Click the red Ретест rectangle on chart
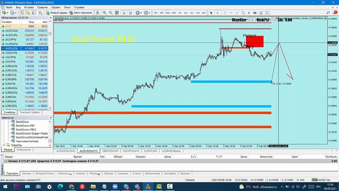Image resolution: width=339 pixels, height=191 pixels. tap(255, 41)
